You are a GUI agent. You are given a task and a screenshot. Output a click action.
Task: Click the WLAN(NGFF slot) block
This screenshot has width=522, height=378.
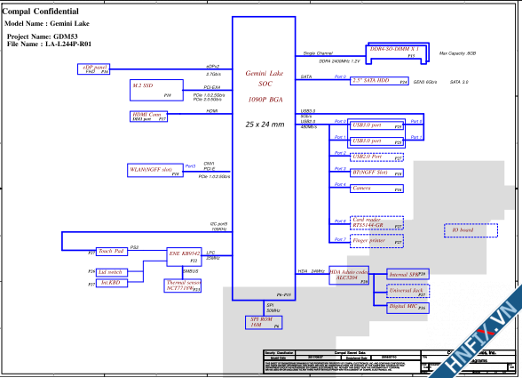pyautogui.click(x=155, y=170)
